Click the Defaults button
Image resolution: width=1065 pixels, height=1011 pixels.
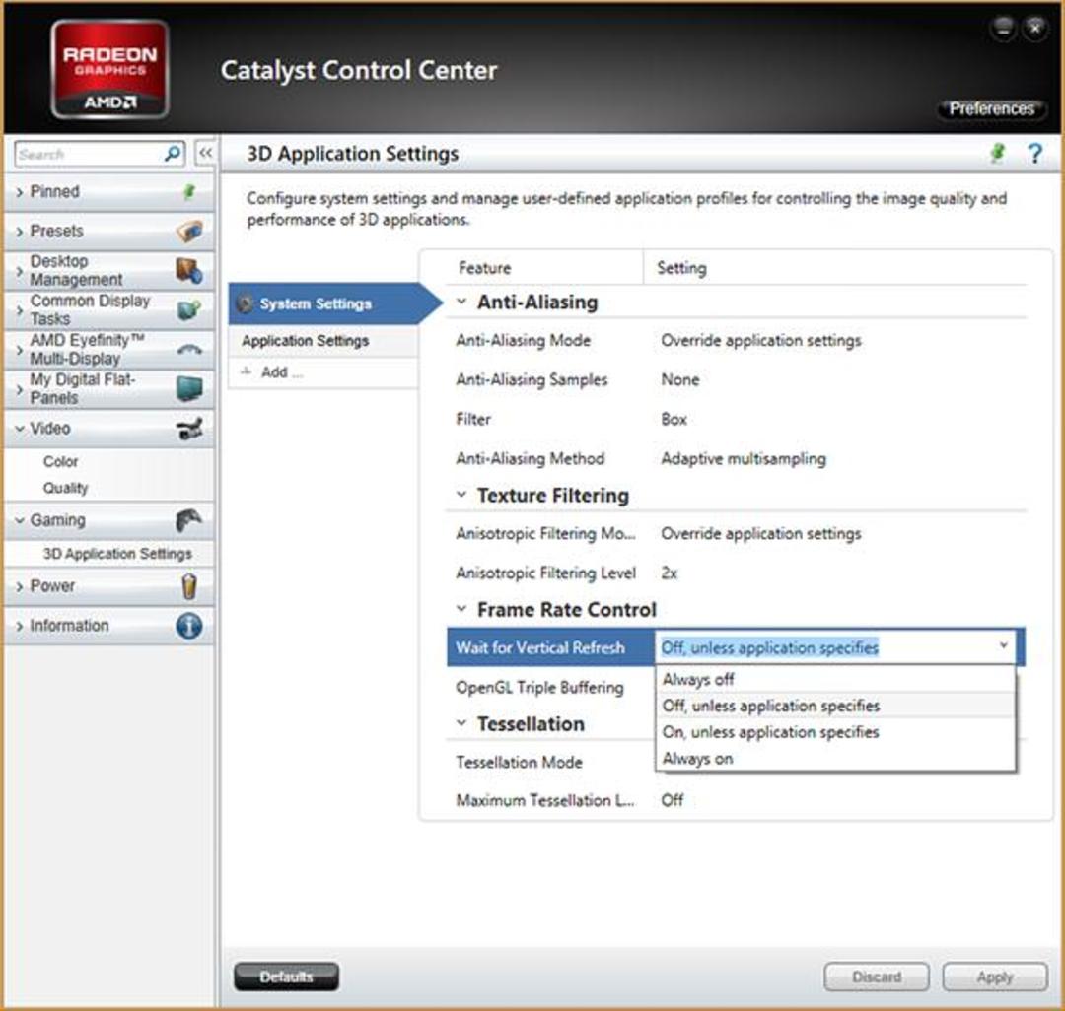click(286, 977)
